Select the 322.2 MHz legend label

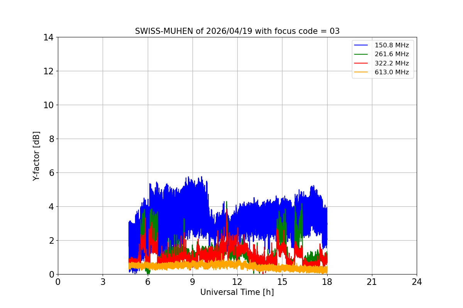tap(392, 64)
